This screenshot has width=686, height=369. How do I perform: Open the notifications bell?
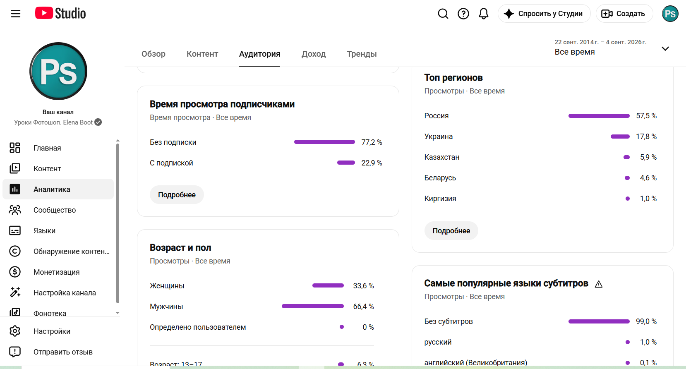click(484, 14)
